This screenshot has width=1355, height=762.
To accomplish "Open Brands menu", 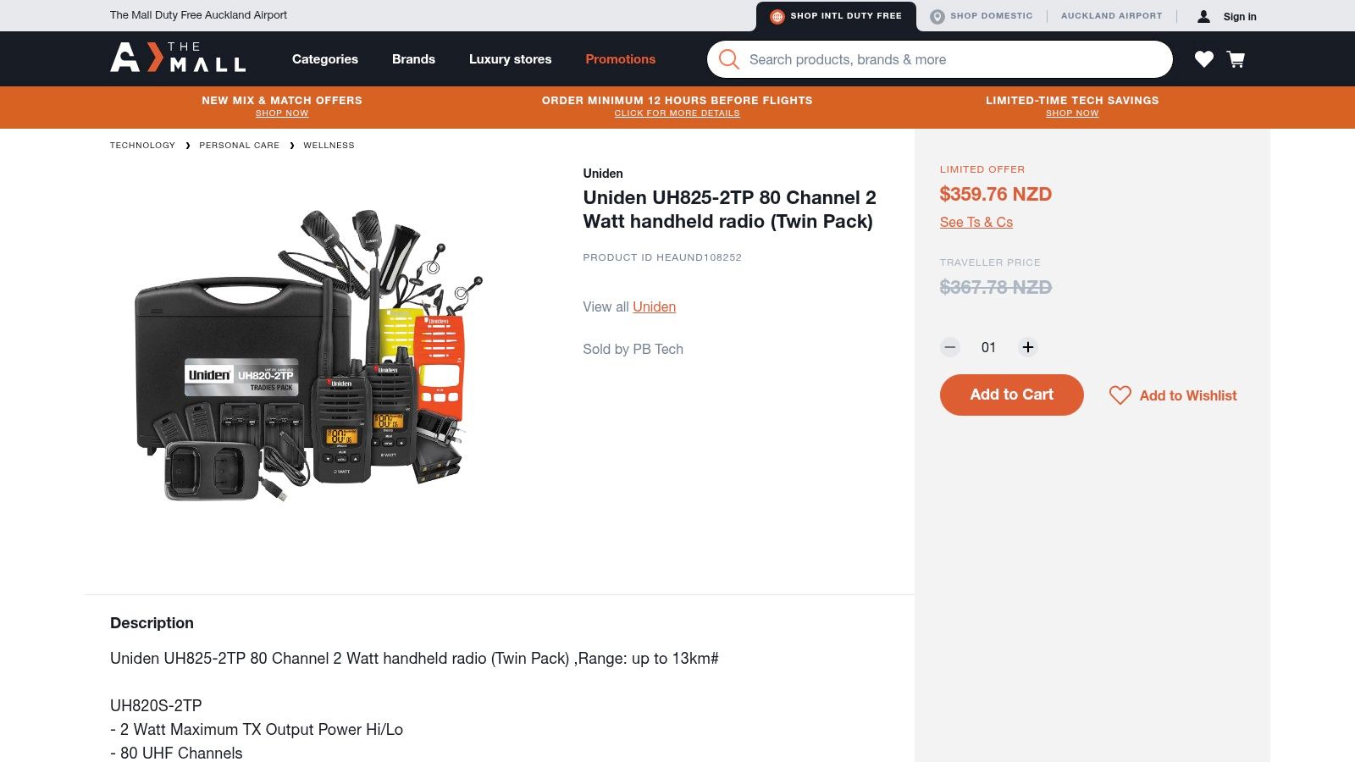I will tap(413, 59).
